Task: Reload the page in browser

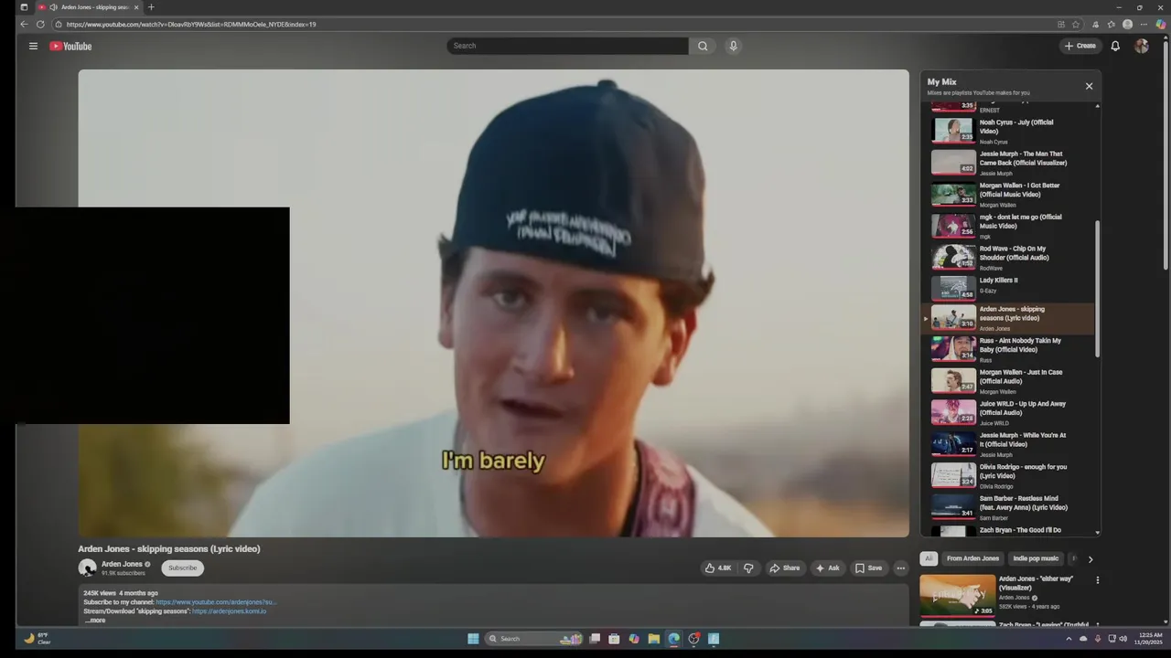Action: pyautogui.click(x=40, y=25)
